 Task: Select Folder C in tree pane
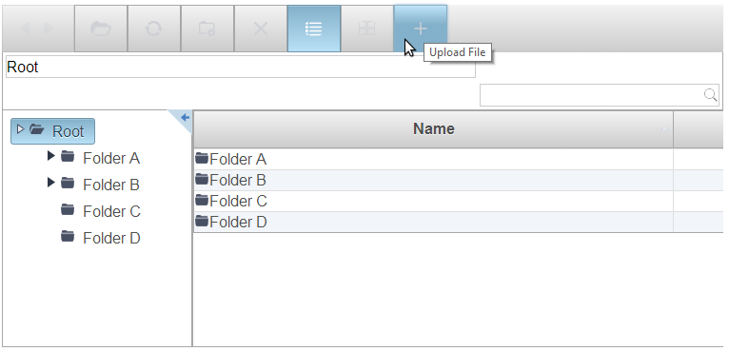tap(111, 211)
